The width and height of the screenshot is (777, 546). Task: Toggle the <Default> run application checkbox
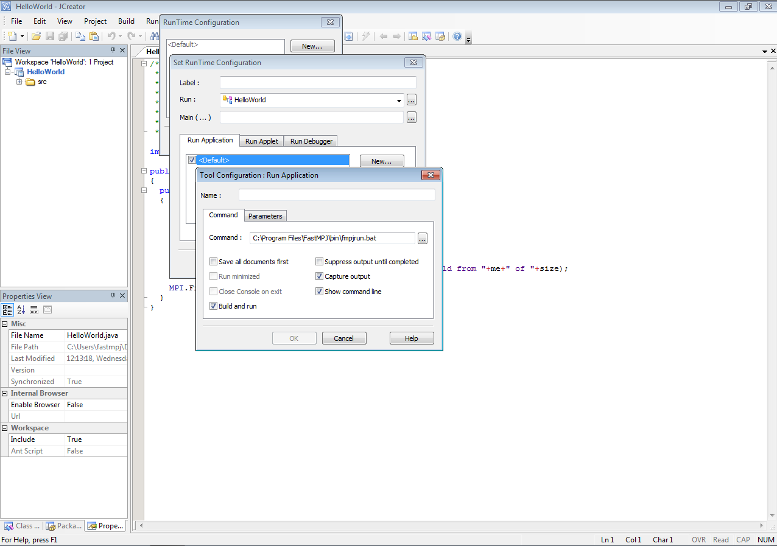192,160
